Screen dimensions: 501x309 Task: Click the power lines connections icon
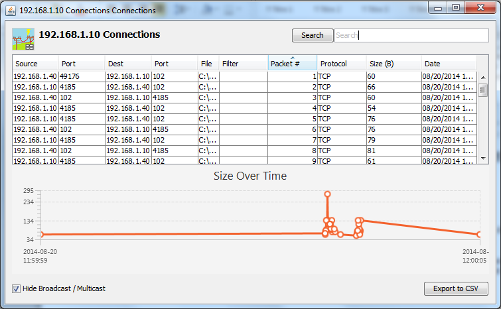pyautogui.click(x=23, y=39)
